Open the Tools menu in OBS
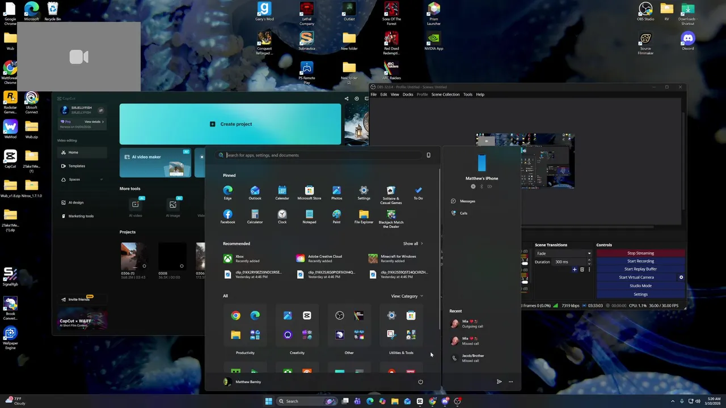Image resolution: width=726 pixels, height=408 pixels. point(468,95)
